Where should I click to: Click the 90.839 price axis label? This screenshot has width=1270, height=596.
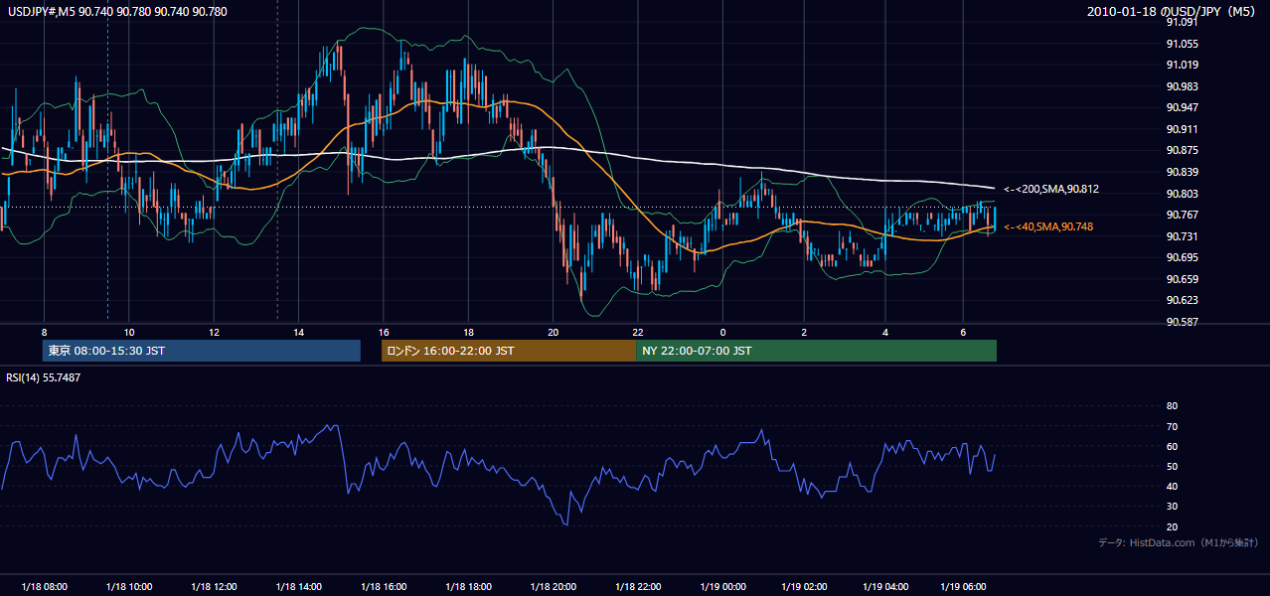tap(1182, 172)
